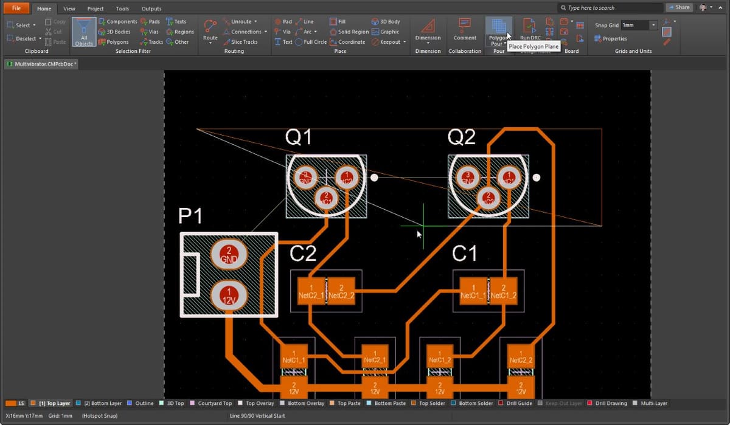Viewport: 730px width, 425px height.
Task: Open the Snap Grid 1mm dropdown
Action: (653, 25)
